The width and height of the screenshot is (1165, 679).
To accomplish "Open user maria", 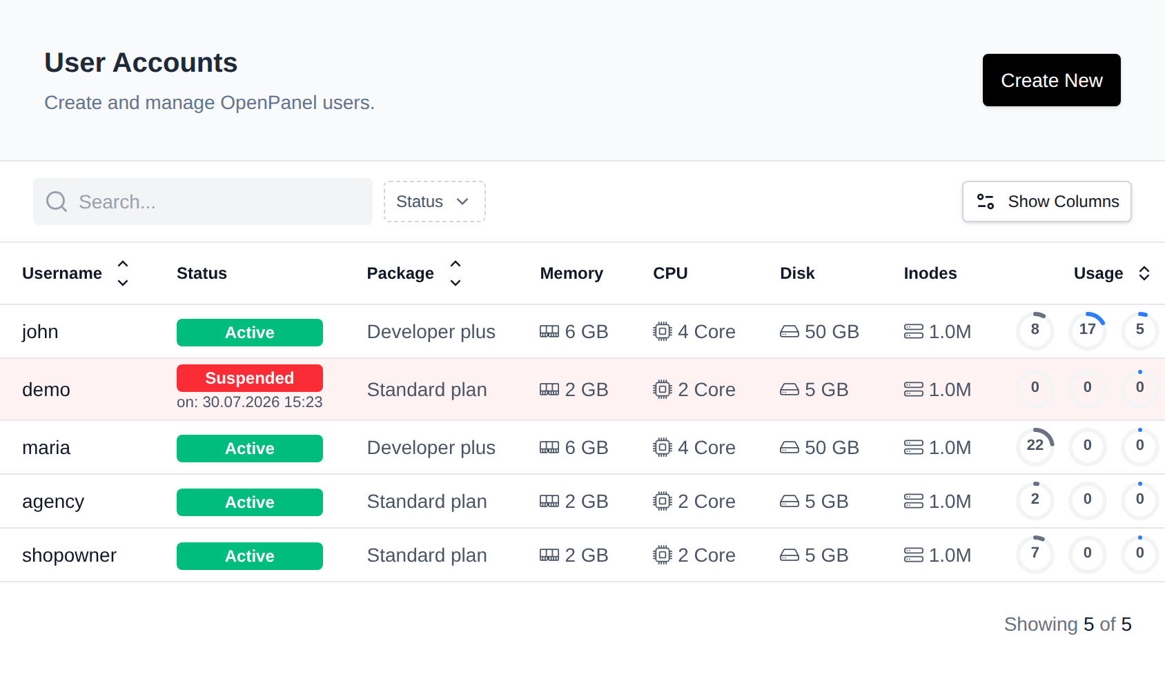I will 46,448.
